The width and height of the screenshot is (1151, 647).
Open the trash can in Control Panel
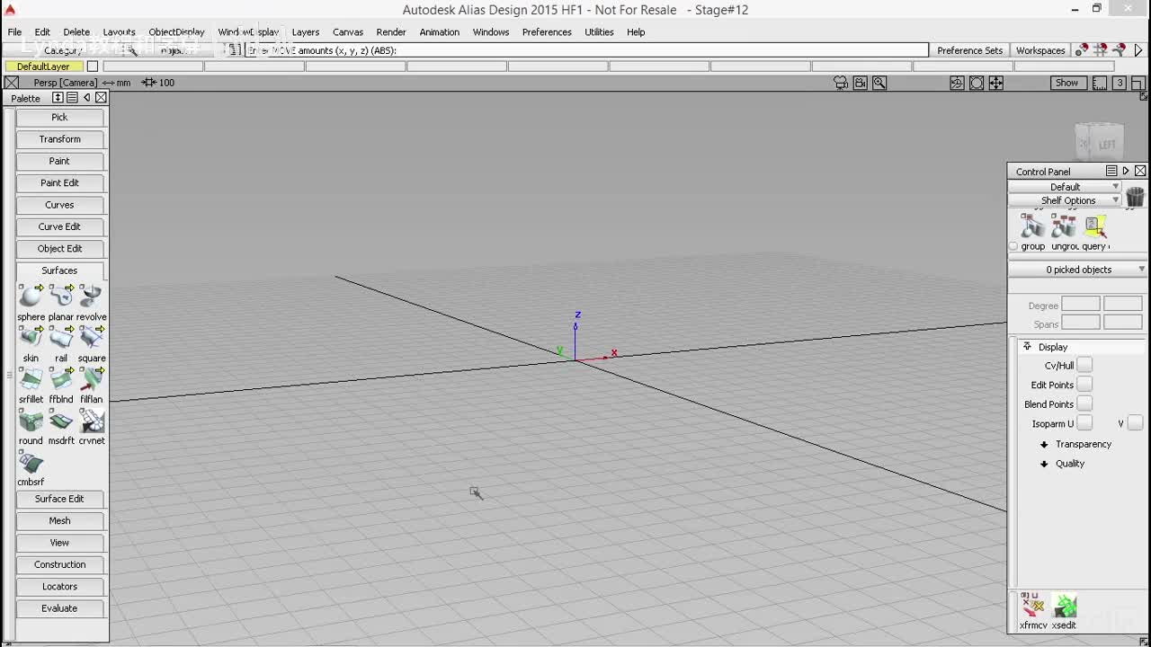pyautogui.click(x=1135, y=196)
